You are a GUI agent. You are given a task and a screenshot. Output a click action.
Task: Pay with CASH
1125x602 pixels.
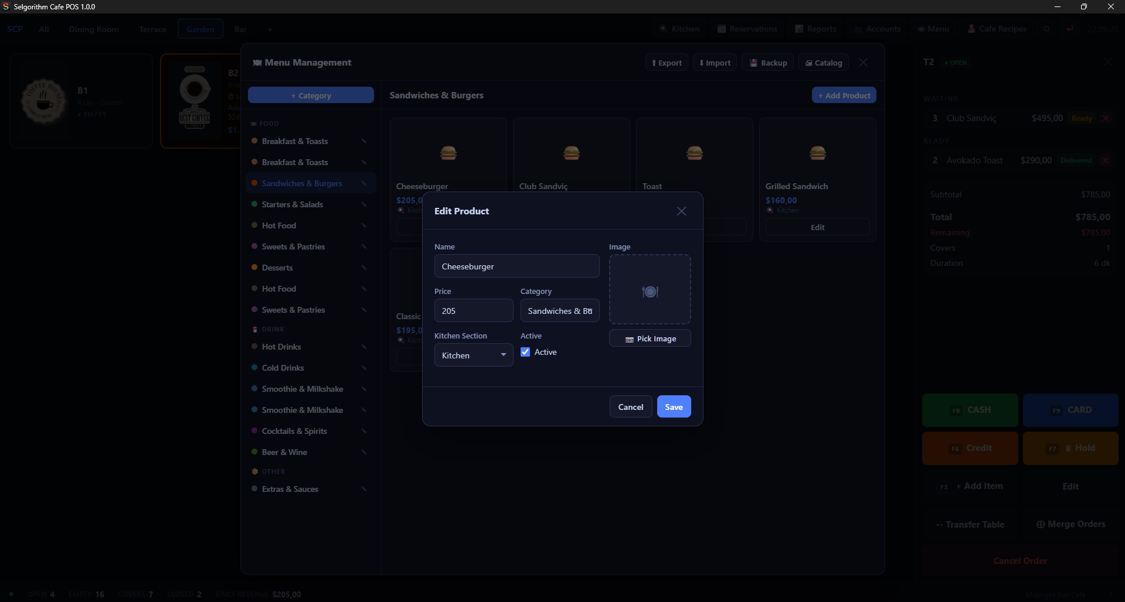point(970,410)
